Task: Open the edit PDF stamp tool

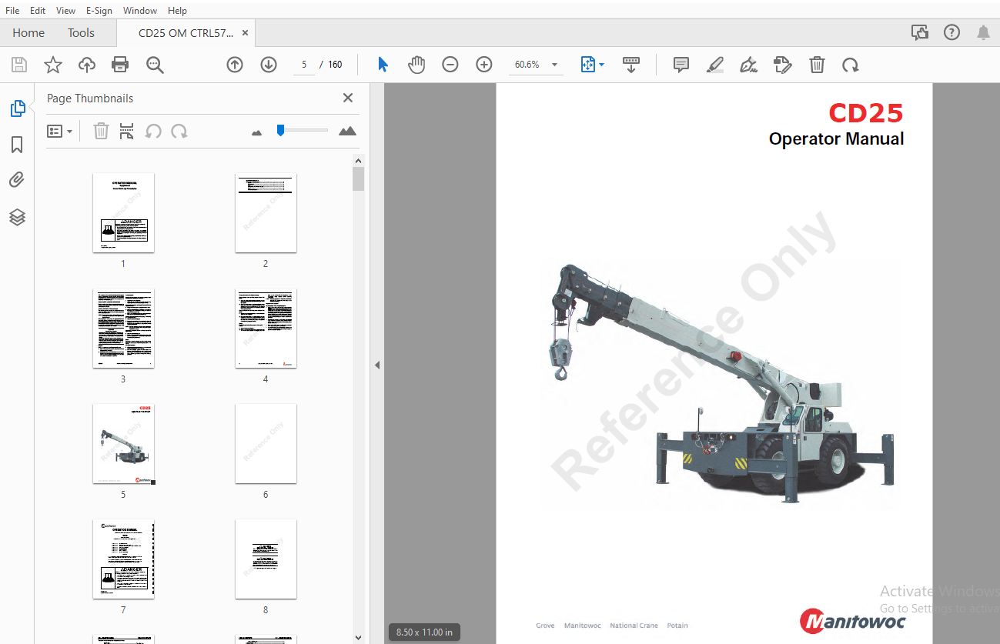Action: click(783, 65)
